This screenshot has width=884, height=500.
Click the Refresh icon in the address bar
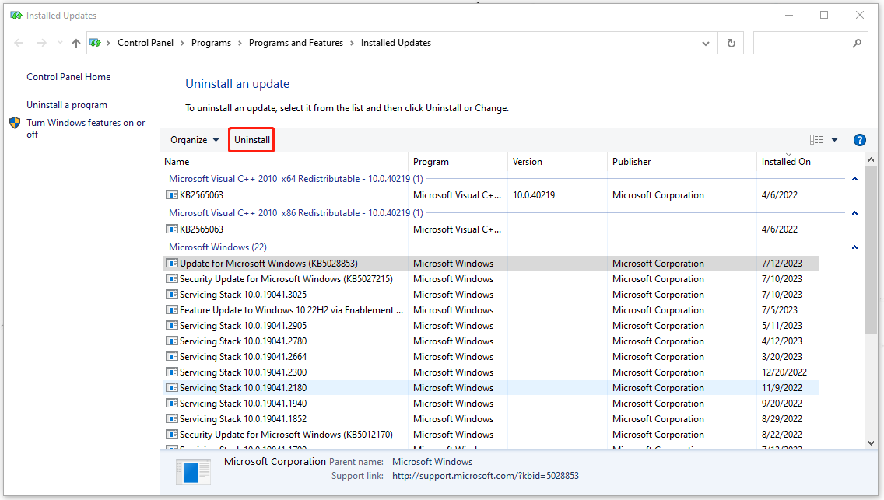tap(730, 43)
